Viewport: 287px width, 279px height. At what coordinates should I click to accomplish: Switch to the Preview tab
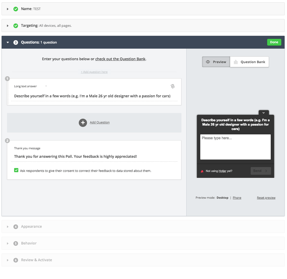216,62
